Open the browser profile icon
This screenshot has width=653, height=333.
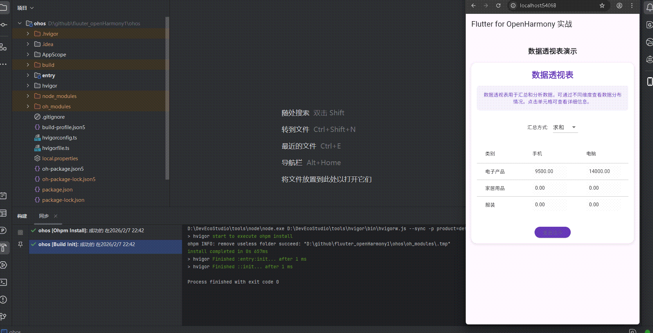619,6
